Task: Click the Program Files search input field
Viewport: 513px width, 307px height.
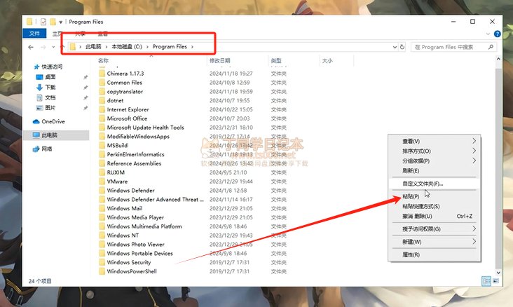Action: 449,47
